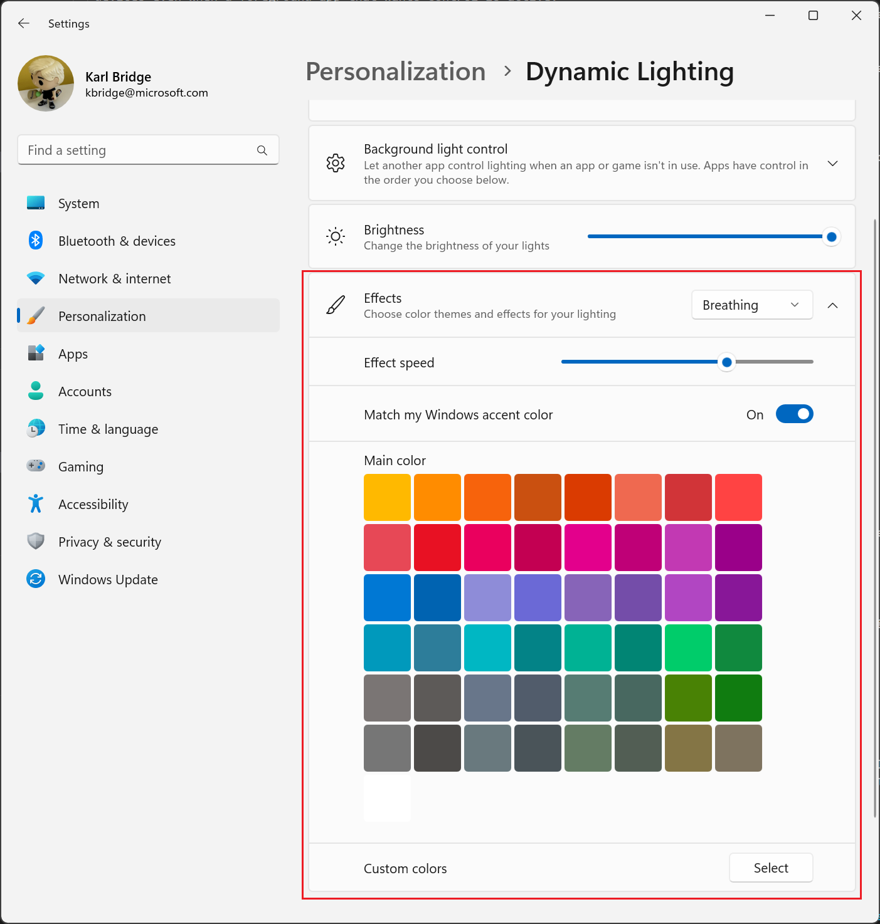This screenshot has height=924, width=880.
Task: Click the Find a setting search box
Action: pos(148,150)
